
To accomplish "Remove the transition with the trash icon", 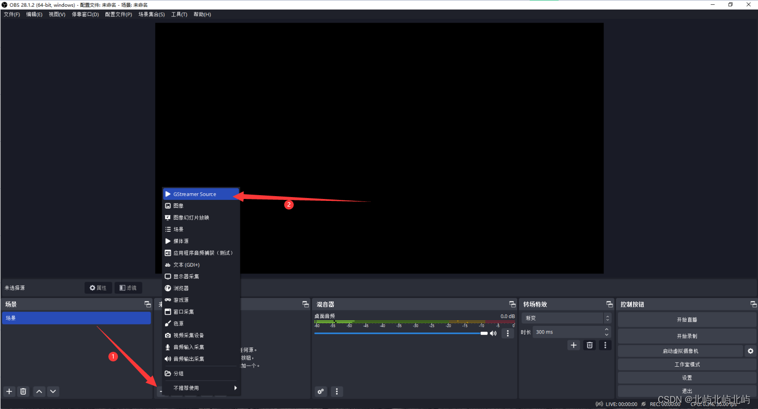I will [589, 345].
